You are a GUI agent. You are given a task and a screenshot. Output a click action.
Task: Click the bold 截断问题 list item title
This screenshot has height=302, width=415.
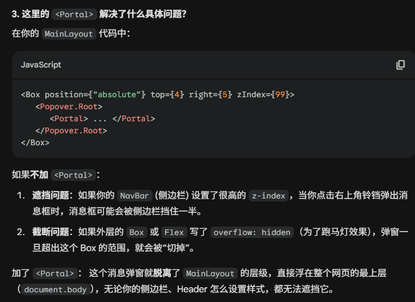click(50, 232)
